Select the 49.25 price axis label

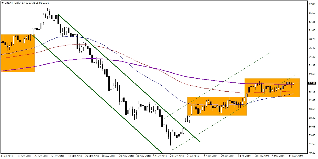312,153
